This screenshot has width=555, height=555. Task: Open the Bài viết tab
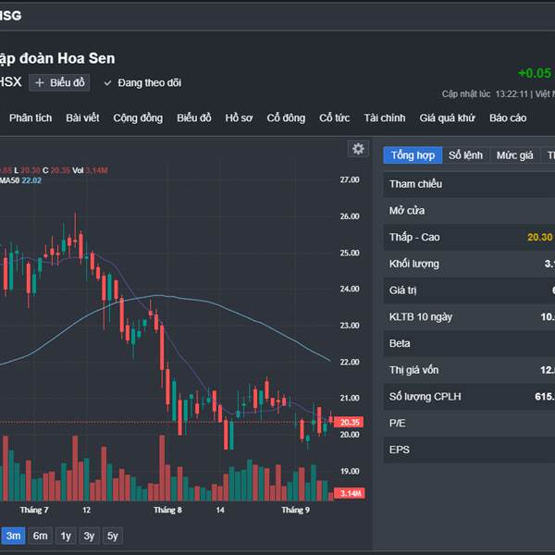pyautogui.click(x=82, y=117)
